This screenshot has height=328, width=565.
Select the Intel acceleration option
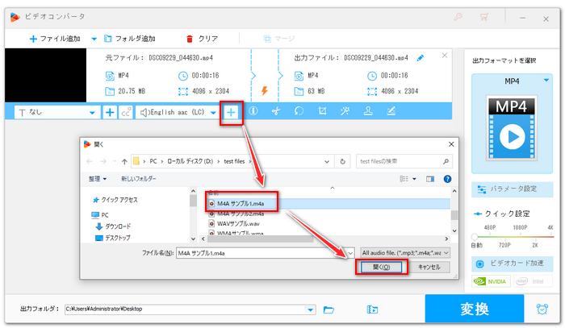point(533,281)
